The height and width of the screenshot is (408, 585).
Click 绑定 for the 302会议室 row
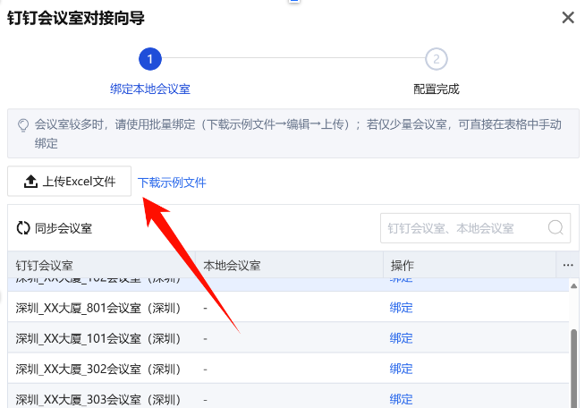(401, 369)
